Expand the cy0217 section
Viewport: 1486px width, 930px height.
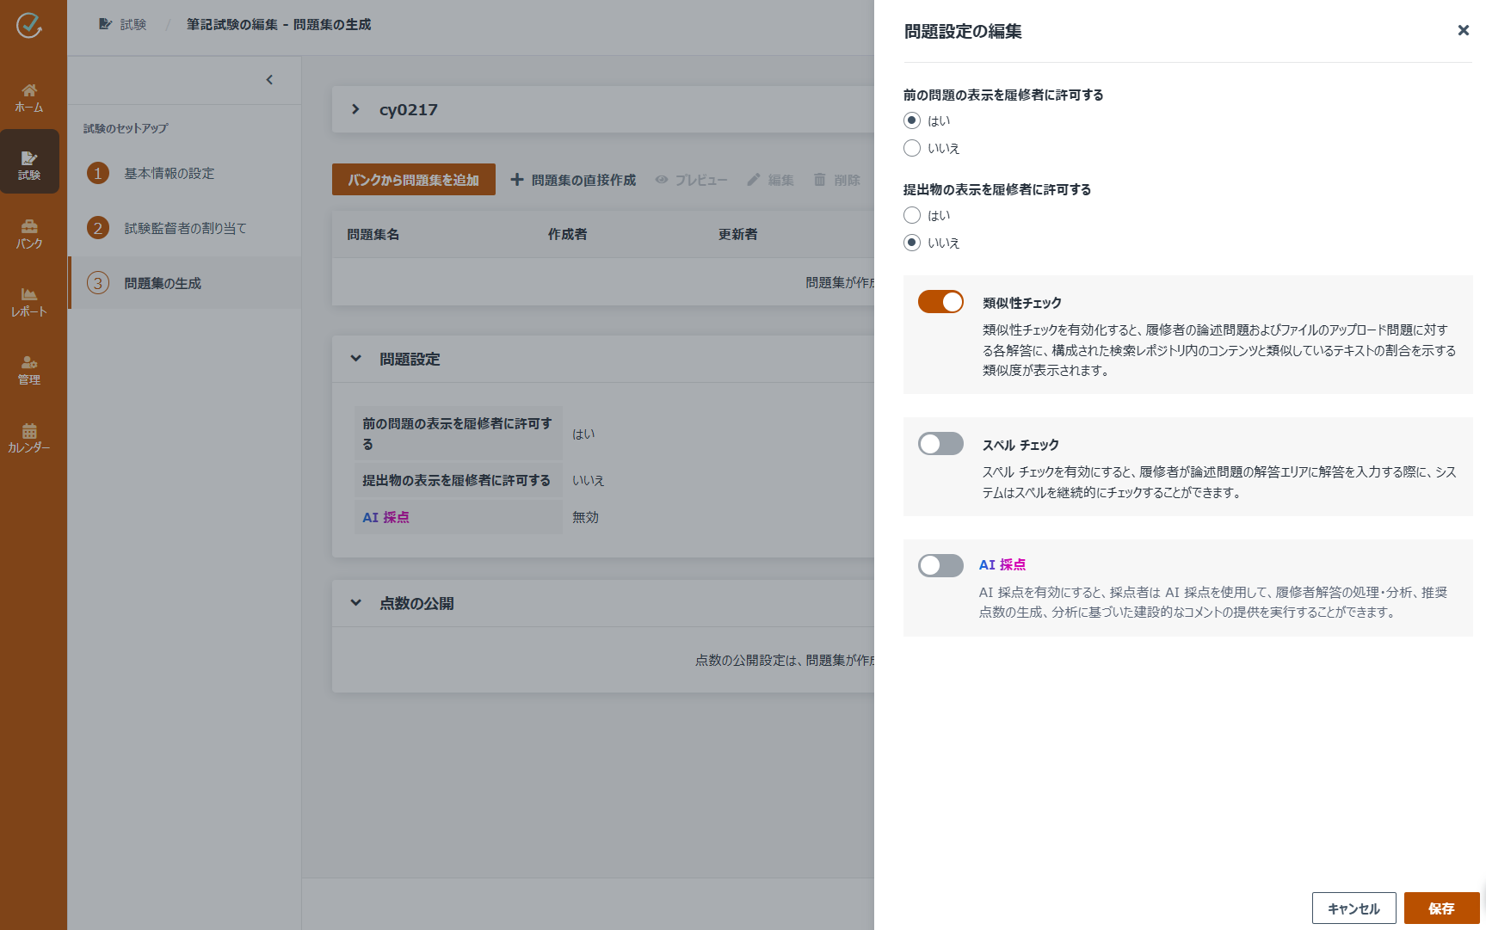coord(354,109)
